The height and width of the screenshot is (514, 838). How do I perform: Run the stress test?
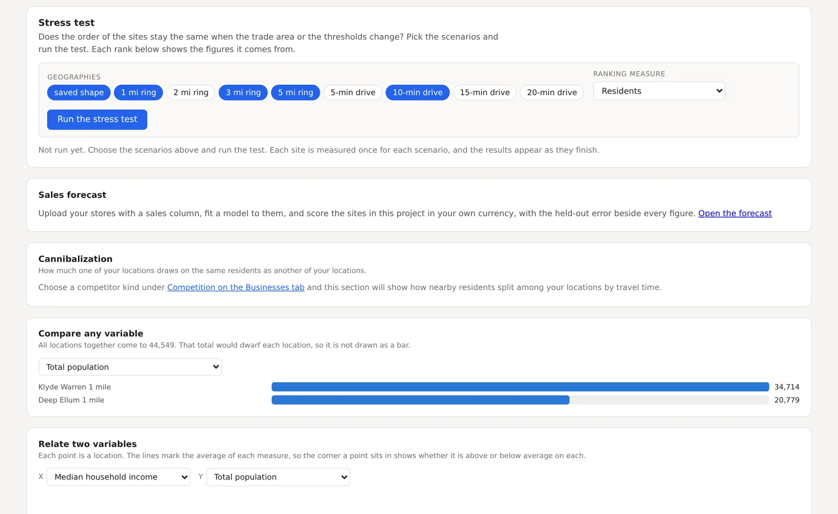[97, 119]
